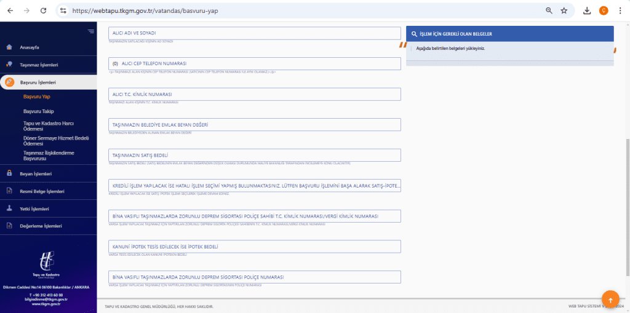Click the Beyan İşlemleri lock icon
The height and width of the screenshot is (313, 630).
pyautogui.click(x=9, y=174)
